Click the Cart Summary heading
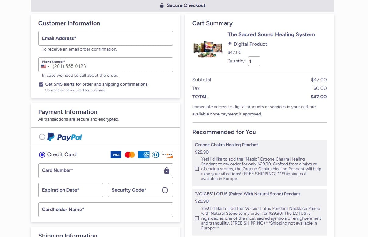The width and height of the screenshot is (368, 237). (x=213, y=23)
